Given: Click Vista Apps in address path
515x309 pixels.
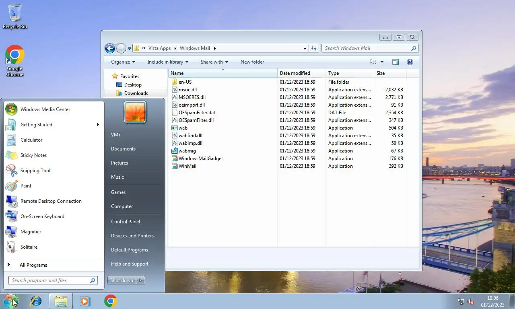Looking at the screenshot, I should (159, 48).
